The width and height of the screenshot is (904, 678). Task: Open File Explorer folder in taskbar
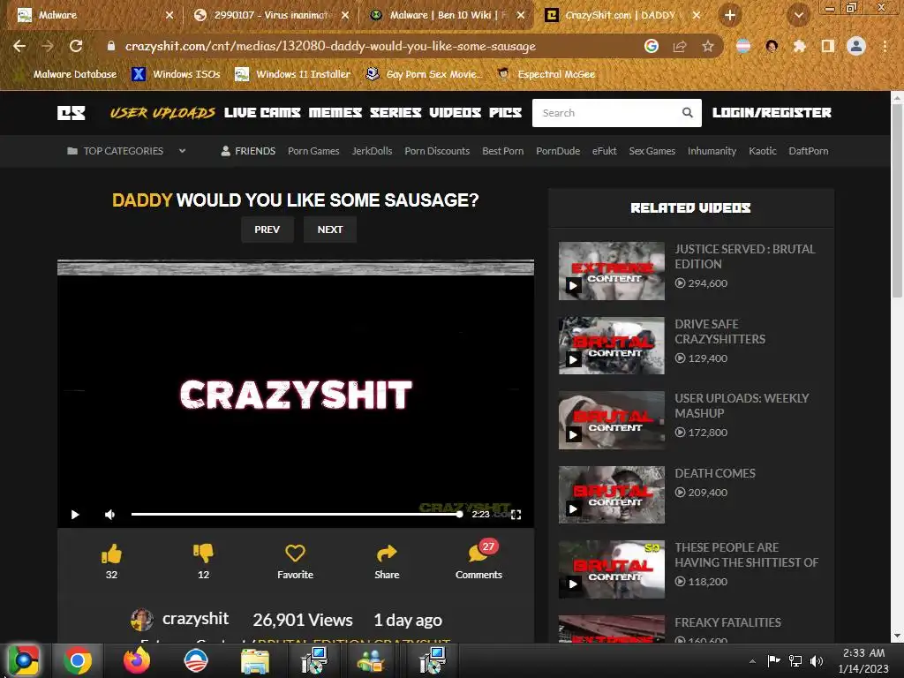[255, 661]
